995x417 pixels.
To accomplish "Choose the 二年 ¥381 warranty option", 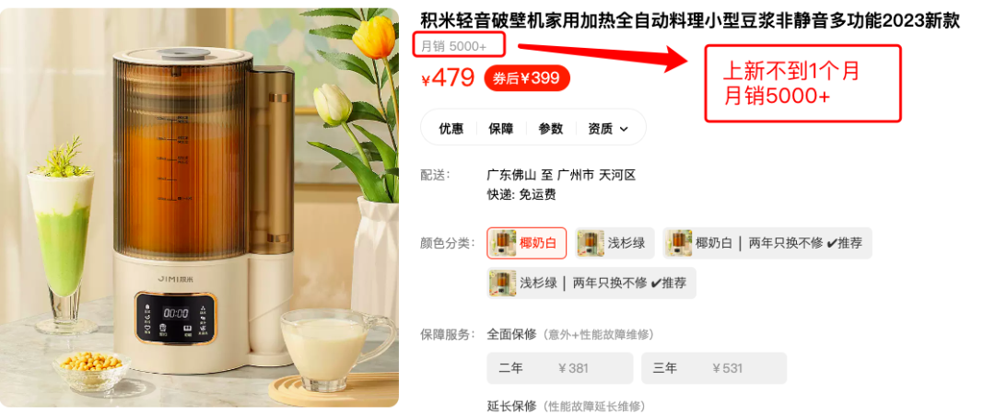I will point(560,368).
